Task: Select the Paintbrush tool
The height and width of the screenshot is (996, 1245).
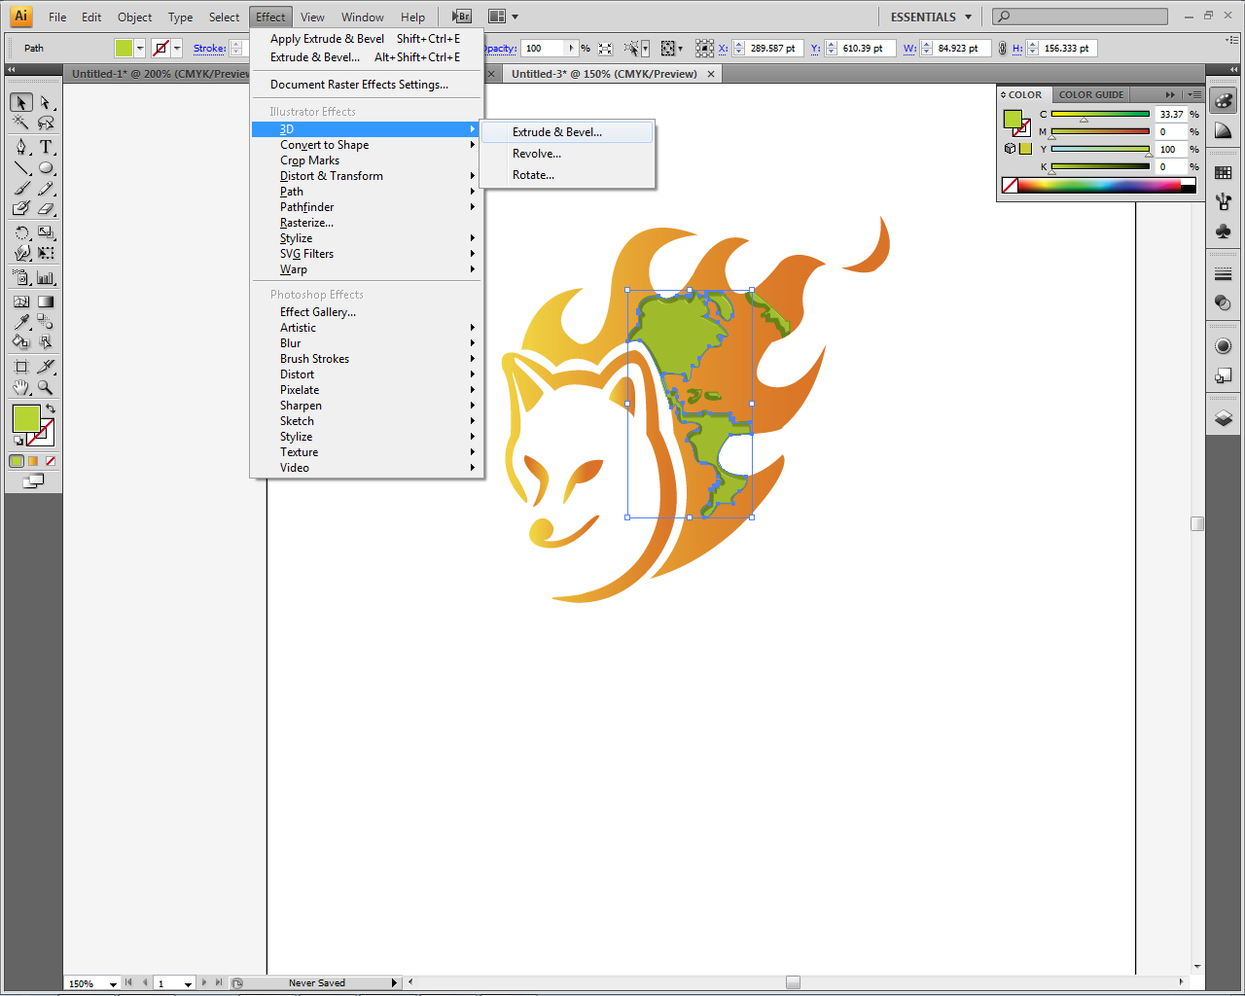Action: point(22,187)
